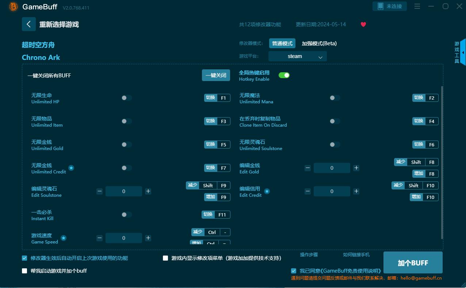This screenshot has height=288, width=466.
Task: Click the Edit Soulstone value field
Action: [124, 191]
